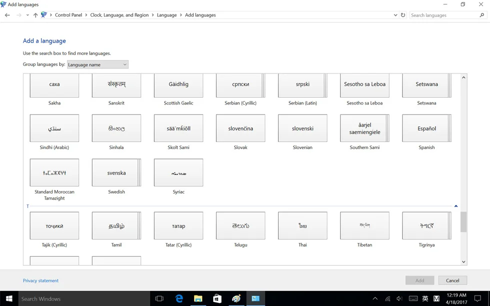Go to Clock, Language, and Region breadcrumb

coord(119,15)
